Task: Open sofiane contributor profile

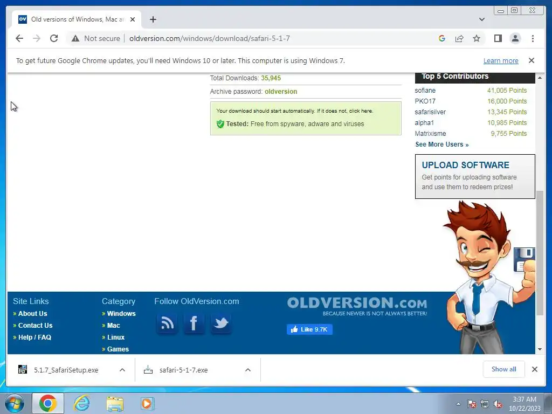Action: (425, 91)
